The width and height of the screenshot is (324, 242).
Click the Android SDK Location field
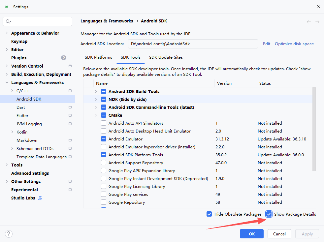193,44
